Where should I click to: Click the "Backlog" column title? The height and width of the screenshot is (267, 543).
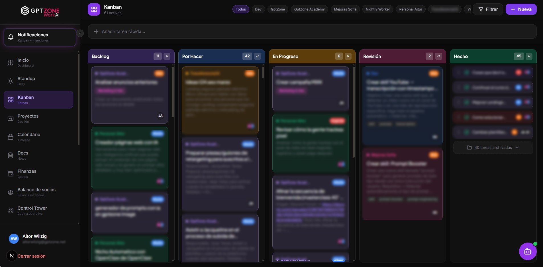coord(100,56)
